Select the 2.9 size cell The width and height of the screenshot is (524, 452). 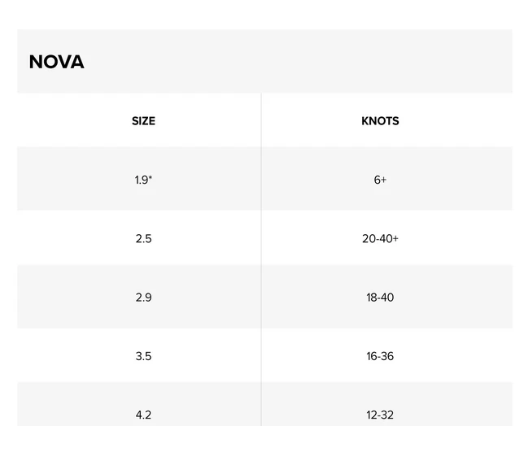point(143,298)
